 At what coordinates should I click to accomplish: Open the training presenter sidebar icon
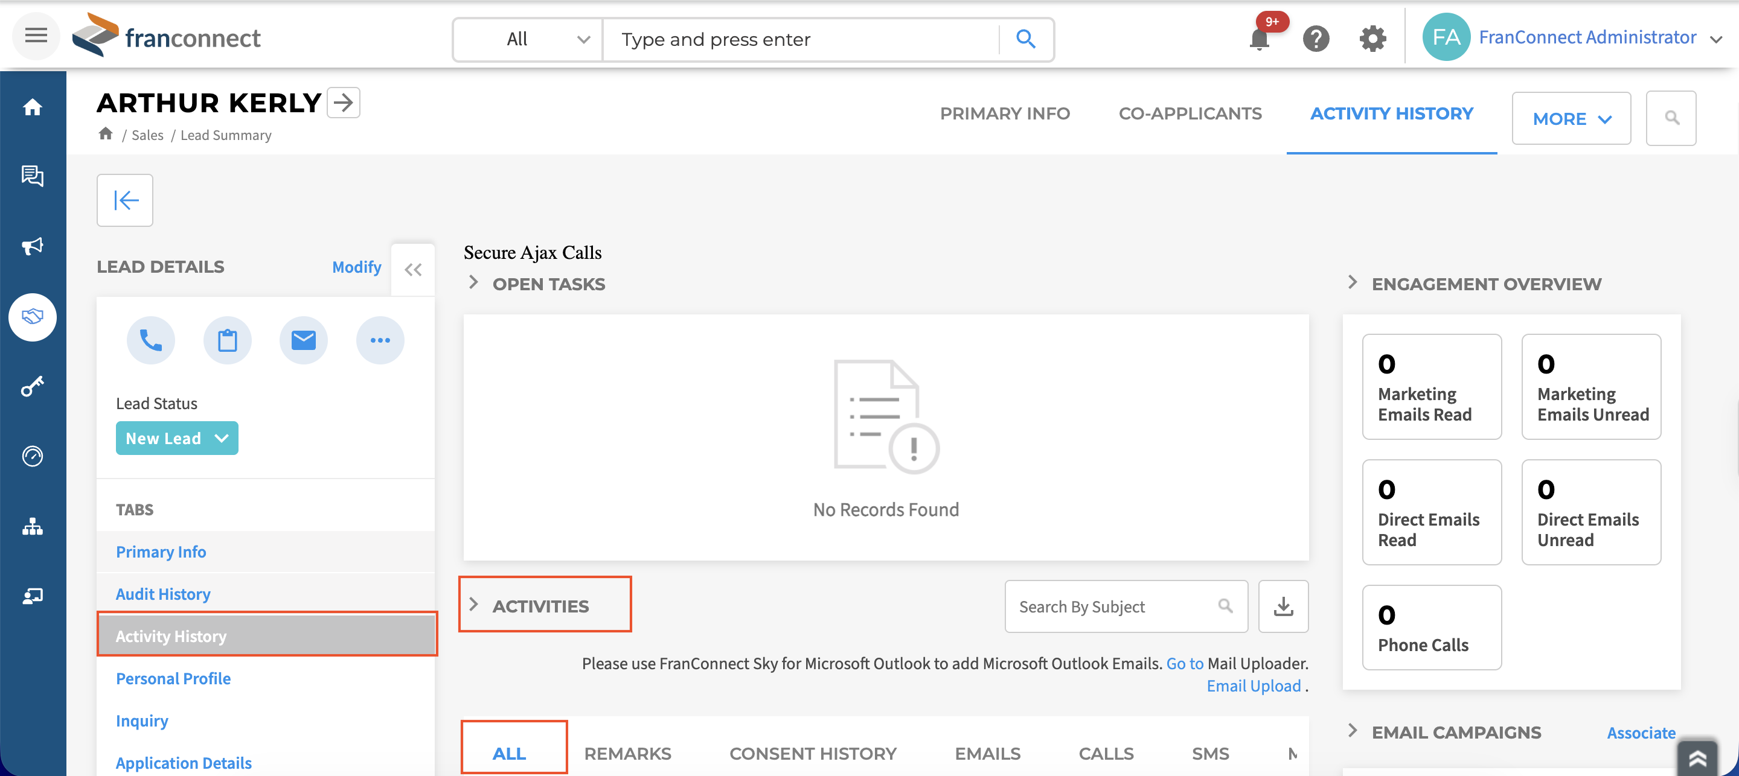[33, 596]
